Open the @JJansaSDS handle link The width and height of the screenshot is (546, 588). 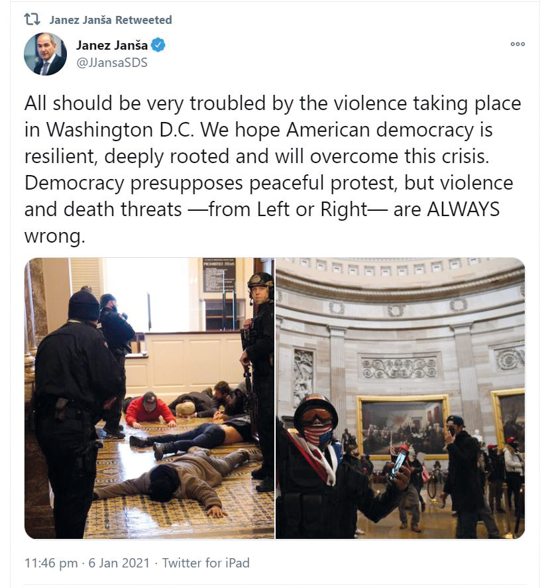click(x=112, y=62)
